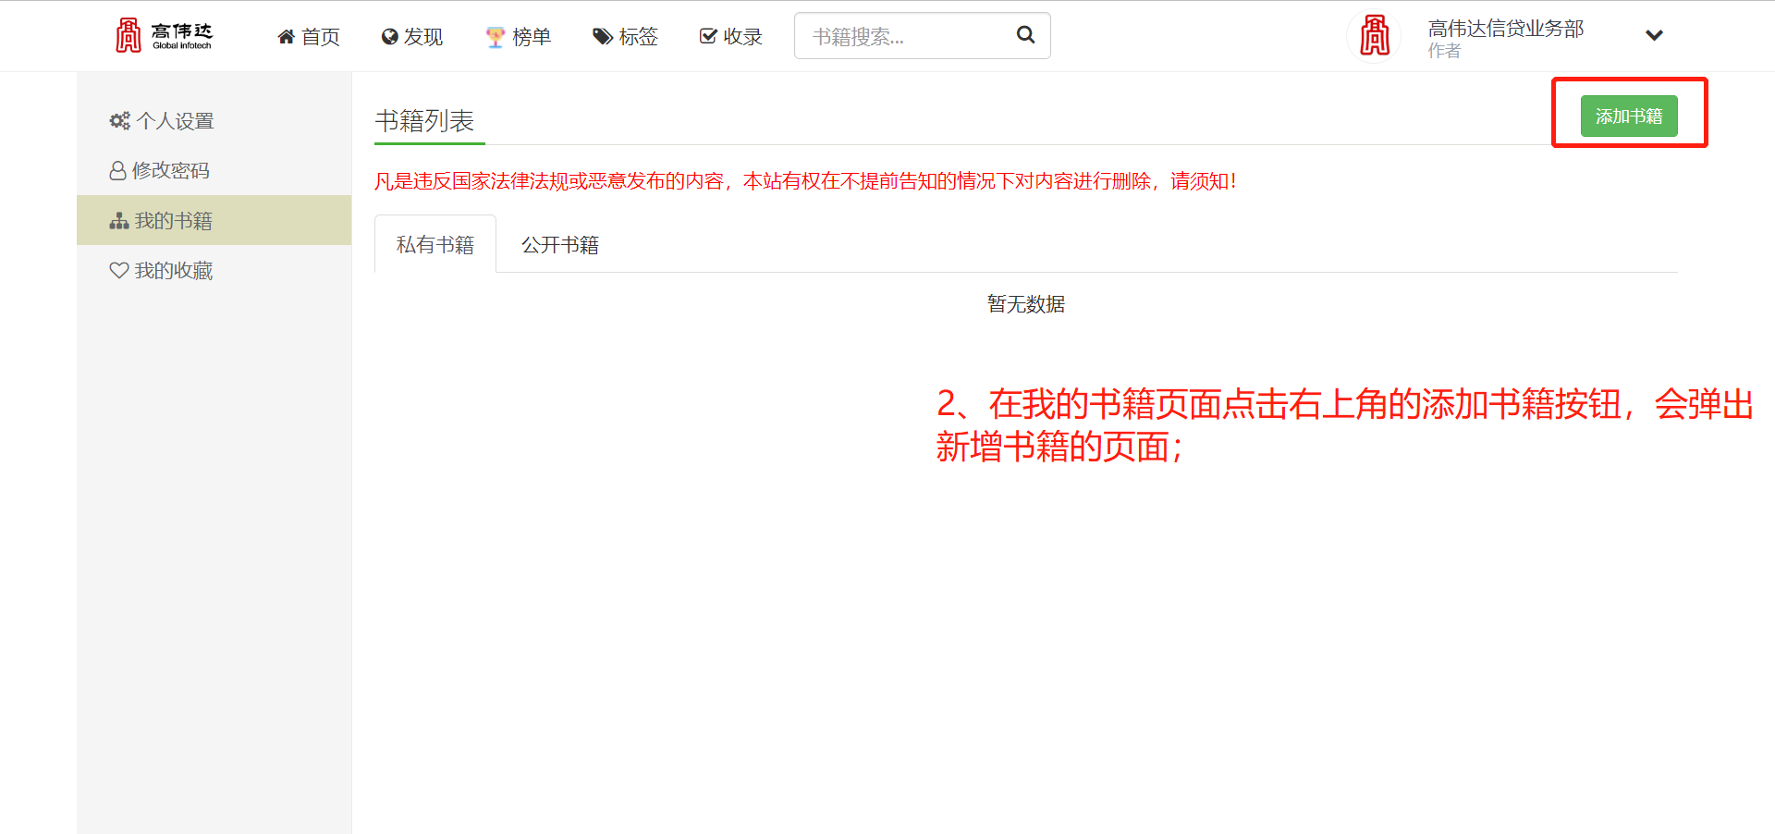Select 我的书籍 in the sidebar
Viewport: 1775px width, 834px height.
173,221
